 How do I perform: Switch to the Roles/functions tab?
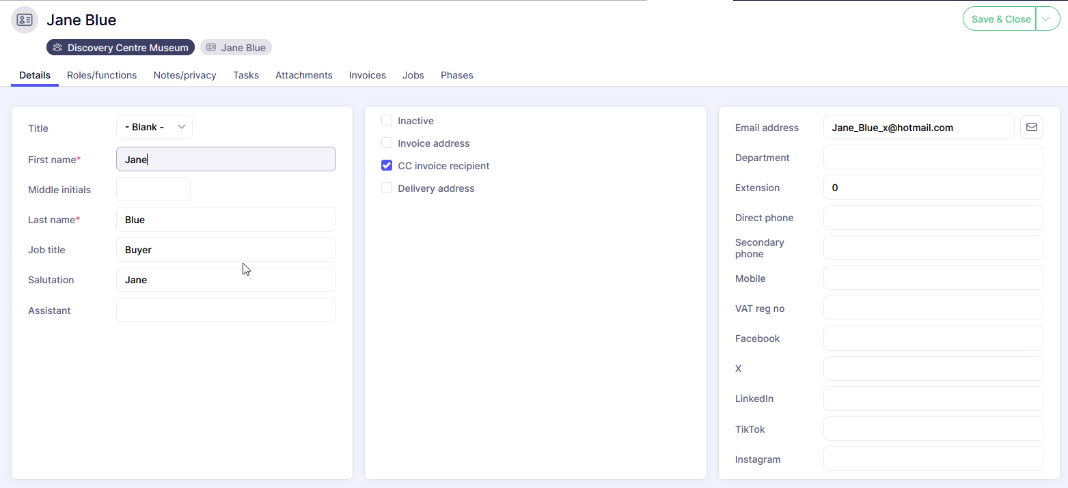click(x=102, y=75)
